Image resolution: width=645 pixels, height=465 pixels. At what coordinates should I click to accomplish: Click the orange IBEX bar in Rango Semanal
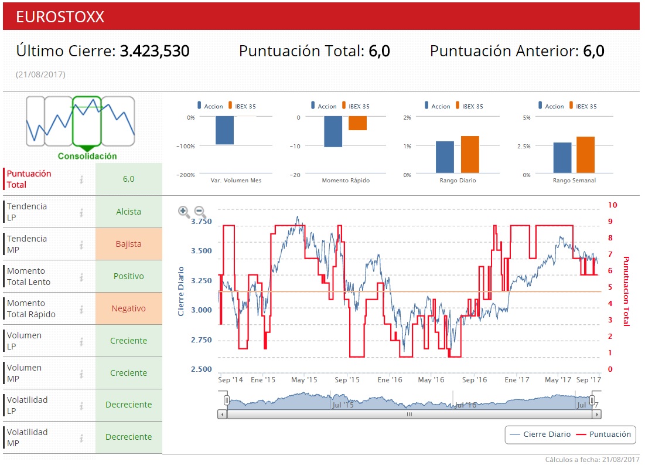[x=585, y=154]
